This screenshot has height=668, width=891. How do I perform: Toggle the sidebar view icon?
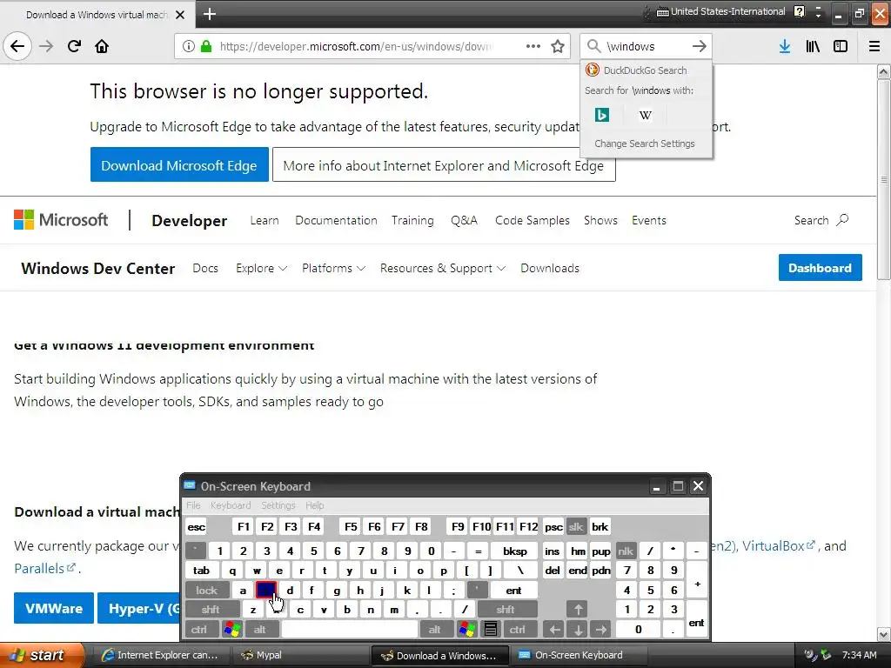[841, 46]
